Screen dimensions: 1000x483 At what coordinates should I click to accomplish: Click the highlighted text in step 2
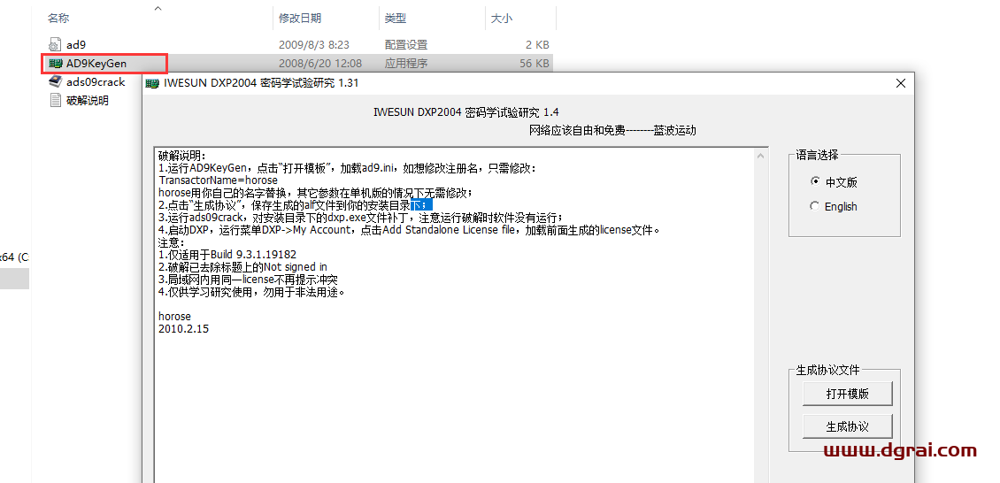click(x=421, y=205)
